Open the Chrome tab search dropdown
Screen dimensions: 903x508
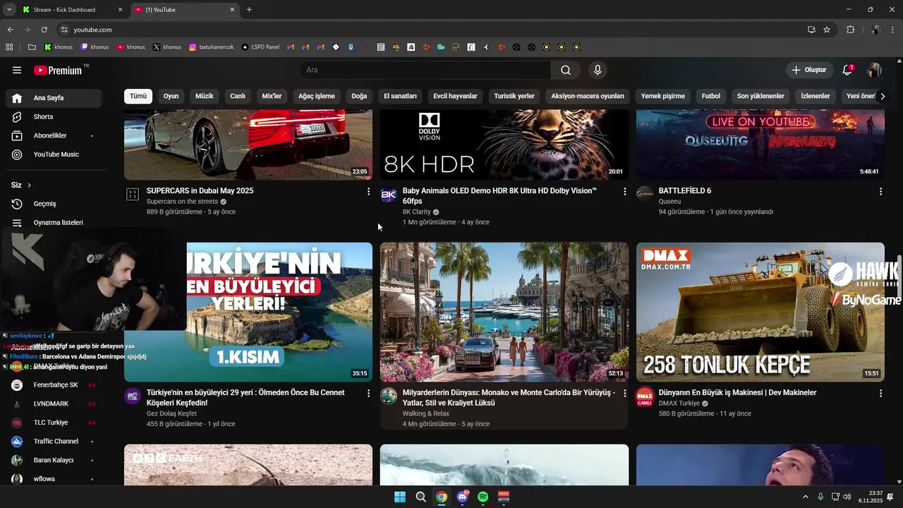coord(9,10)
